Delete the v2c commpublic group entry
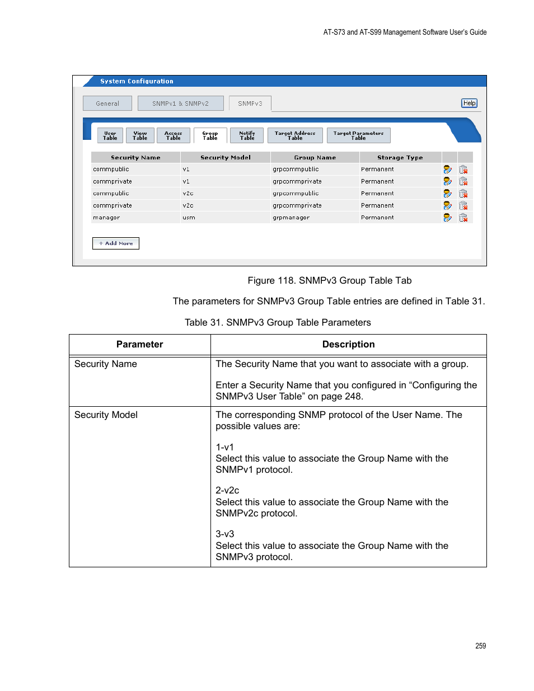Viewport: 534px width, 691px height. pyautogui.click(x=463, y=194)
